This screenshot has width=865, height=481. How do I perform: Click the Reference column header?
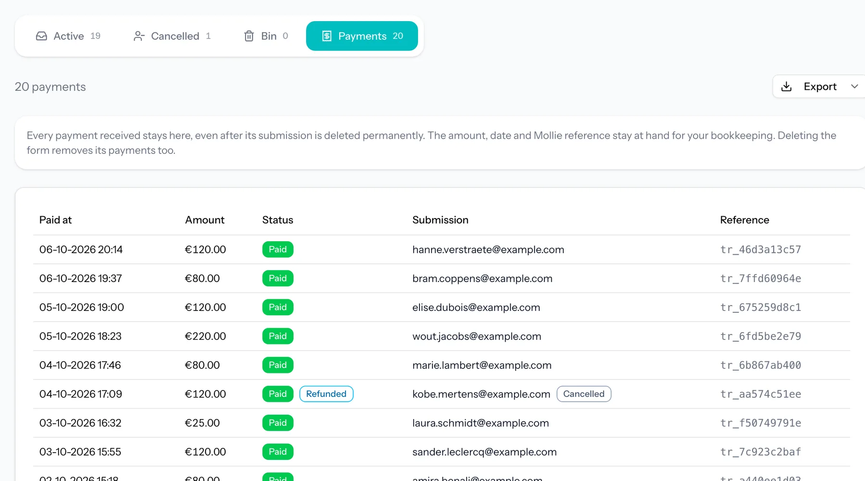[x=744, y=220]
